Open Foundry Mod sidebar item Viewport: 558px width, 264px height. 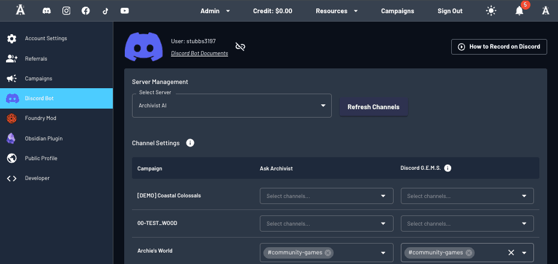pos(56,118)
